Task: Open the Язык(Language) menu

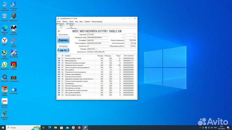Action: (x=97, y=22)
